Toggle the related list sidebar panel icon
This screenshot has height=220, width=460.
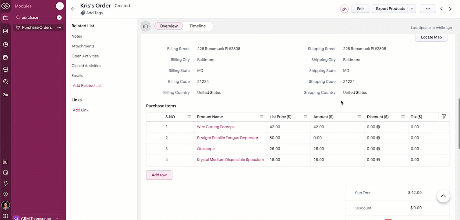pos(146,26)
